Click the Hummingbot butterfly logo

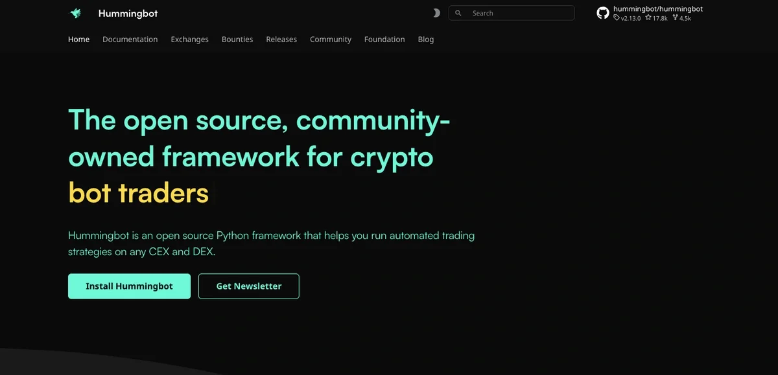coord(75,12)
